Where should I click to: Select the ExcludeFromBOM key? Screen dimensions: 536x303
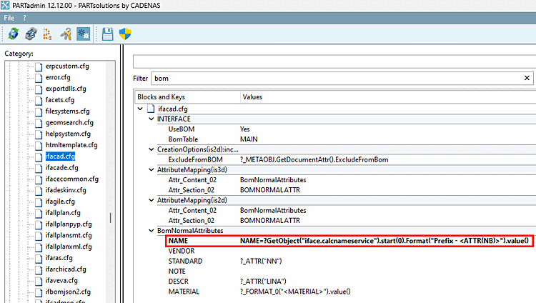tap(196, 159)
